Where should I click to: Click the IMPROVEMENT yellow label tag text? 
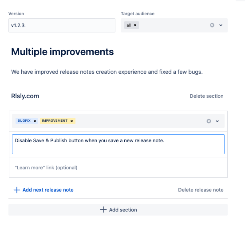[55, 120]
